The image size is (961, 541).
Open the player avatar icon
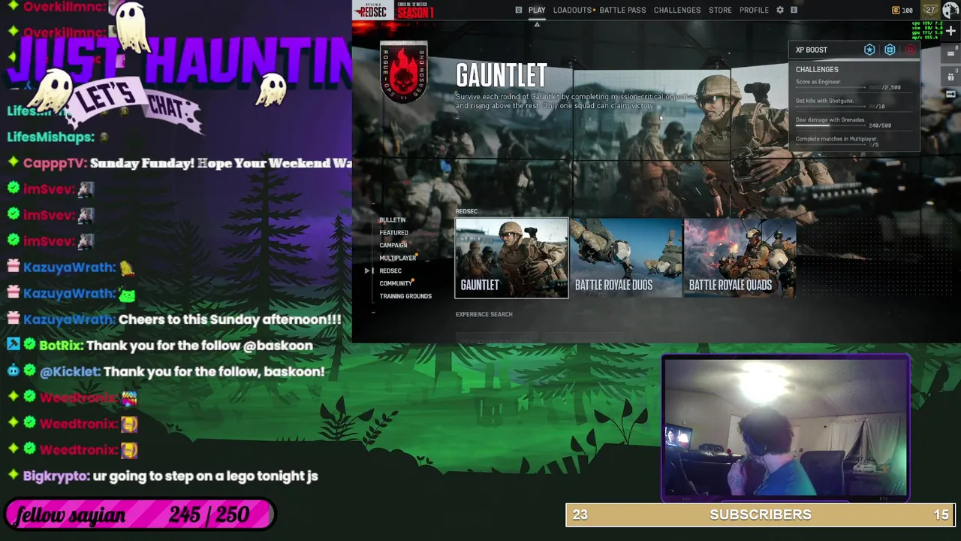pyautogui.click(x=950, y=9)
